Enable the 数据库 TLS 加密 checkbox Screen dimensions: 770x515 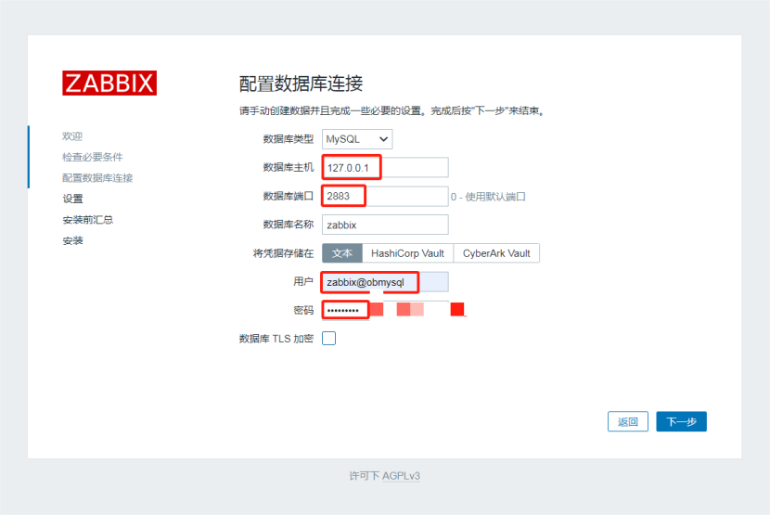click(x=328, y=339)
